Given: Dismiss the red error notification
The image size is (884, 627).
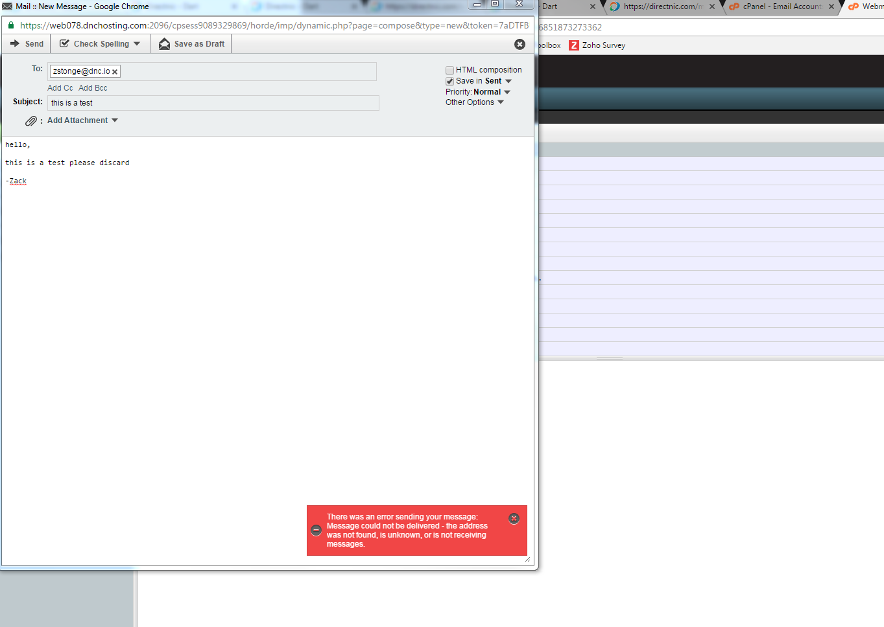Looking at the screenshot, I should 514,518.
